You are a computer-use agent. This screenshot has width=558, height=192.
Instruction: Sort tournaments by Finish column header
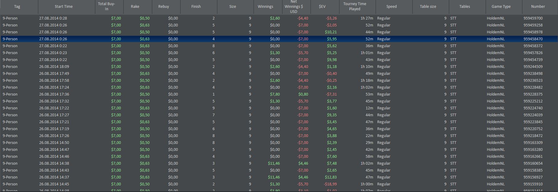click(x=196, y=7)
